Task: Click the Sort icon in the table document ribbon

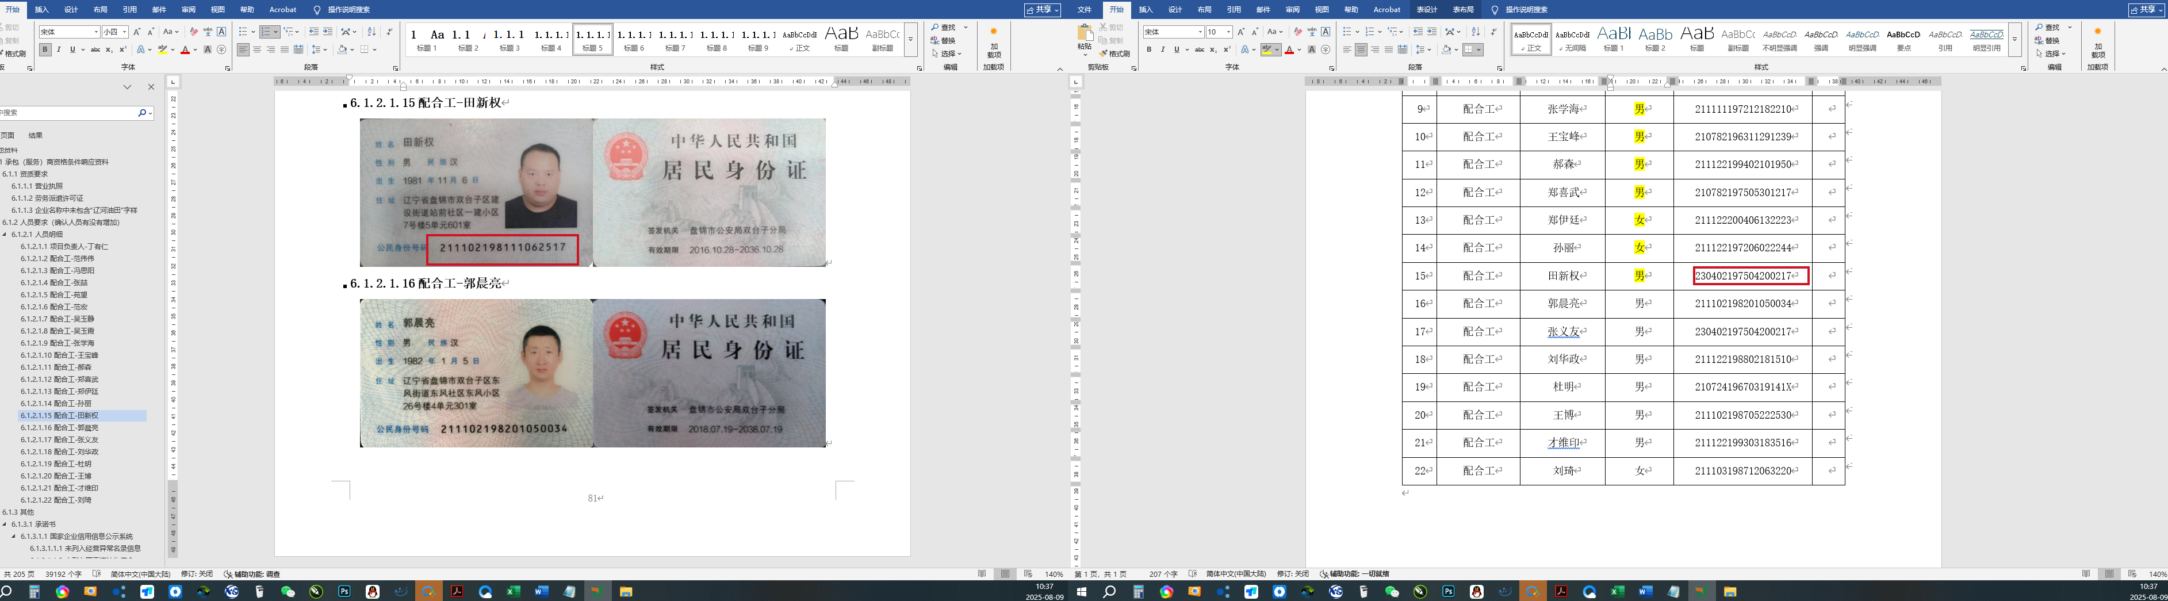Action: pos(1476,32)
